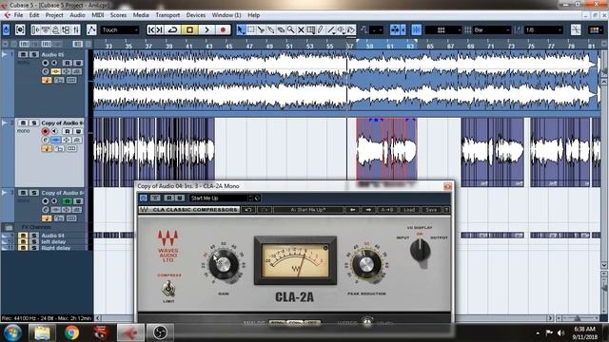The height and width of the screenshot is (342, 609).
Task: Open the Audio menu
Action: [77, 15]
